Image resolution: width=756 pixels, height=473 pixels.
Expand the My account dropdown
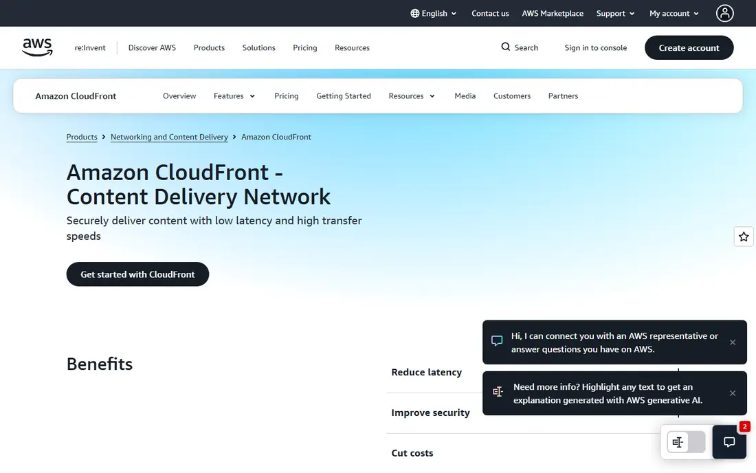pyautogui.click(x=674, y=14)
